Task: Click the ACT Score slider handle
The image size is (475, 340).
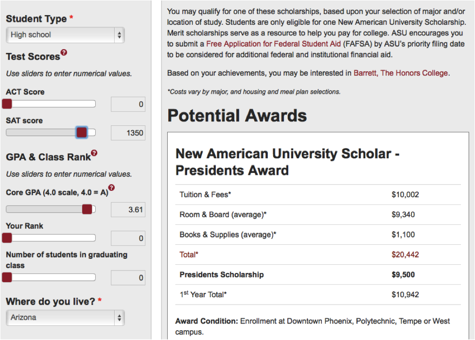Action: (x=7, y=104)
